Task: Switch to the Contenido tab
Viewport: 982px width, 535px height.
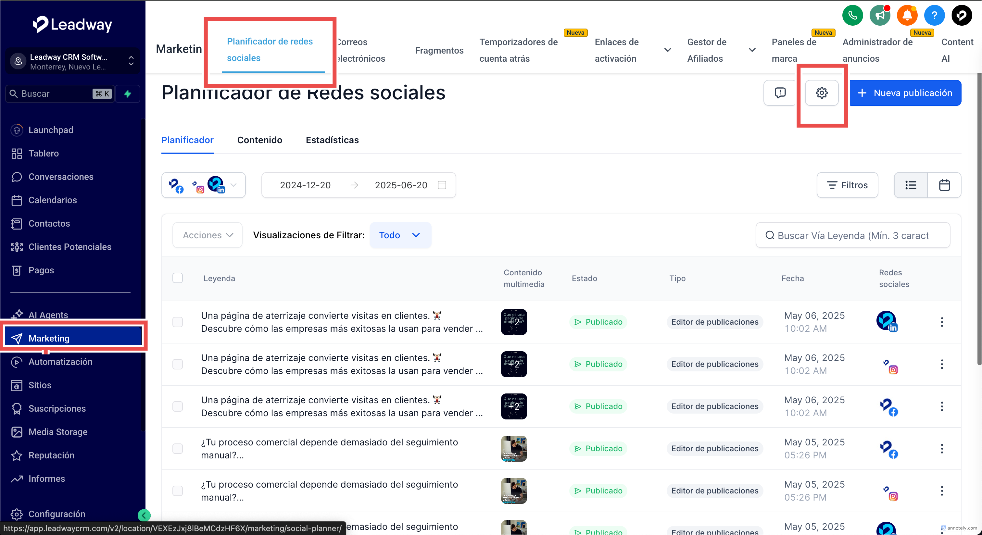Action: click(x=259, y=140)
